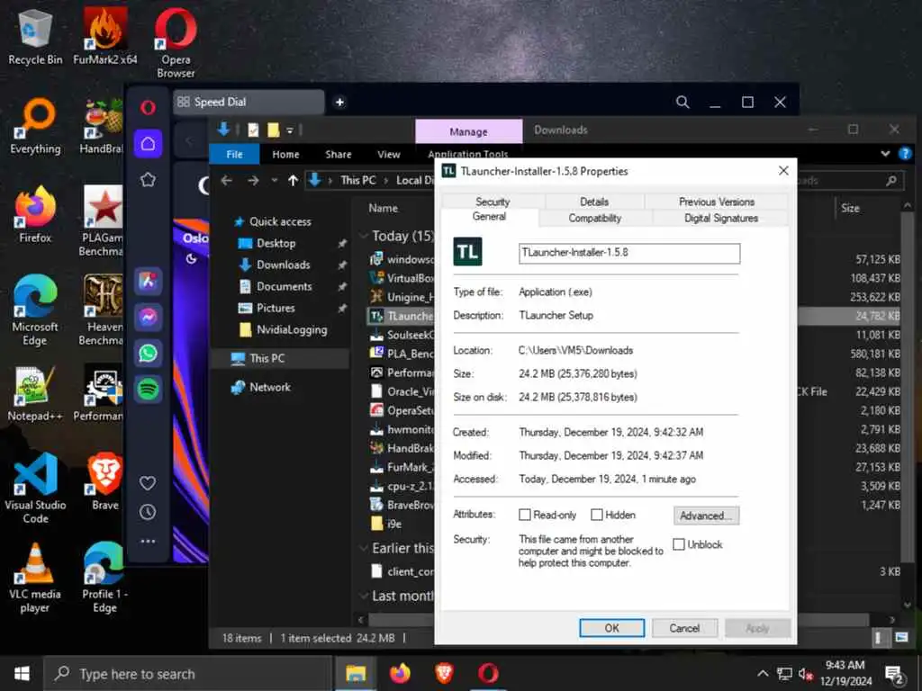The height and width of the screenshot is (691, 922).
Task: Open Aria AI icon in Opera sidebar
Action: click(148, 281)
